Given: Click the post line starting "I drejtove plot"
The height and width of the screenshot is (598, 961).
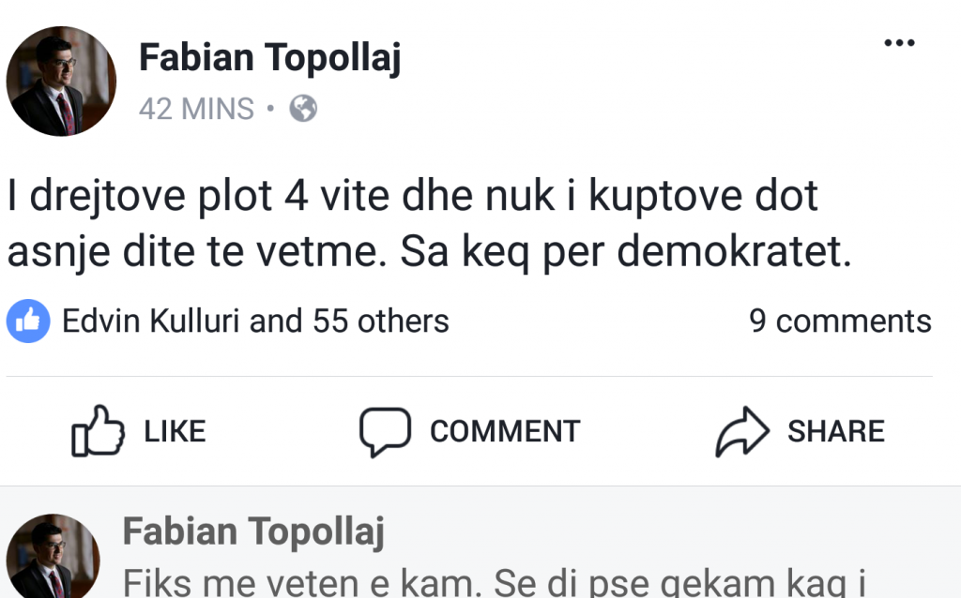Looking at the screenshot, I should tap(411, 197).
